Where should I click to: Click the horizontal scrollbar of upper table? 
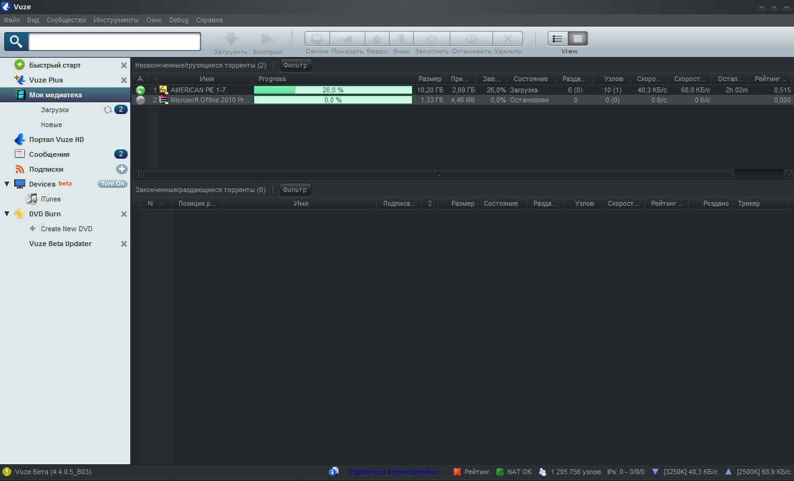tap(438, 174)
